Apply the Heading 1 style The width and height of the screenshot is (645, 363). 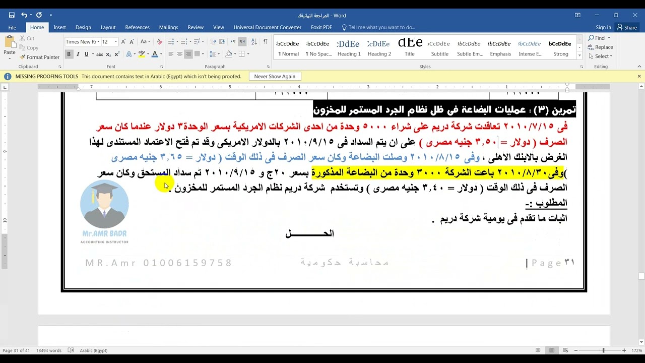[x=349, y=47]
